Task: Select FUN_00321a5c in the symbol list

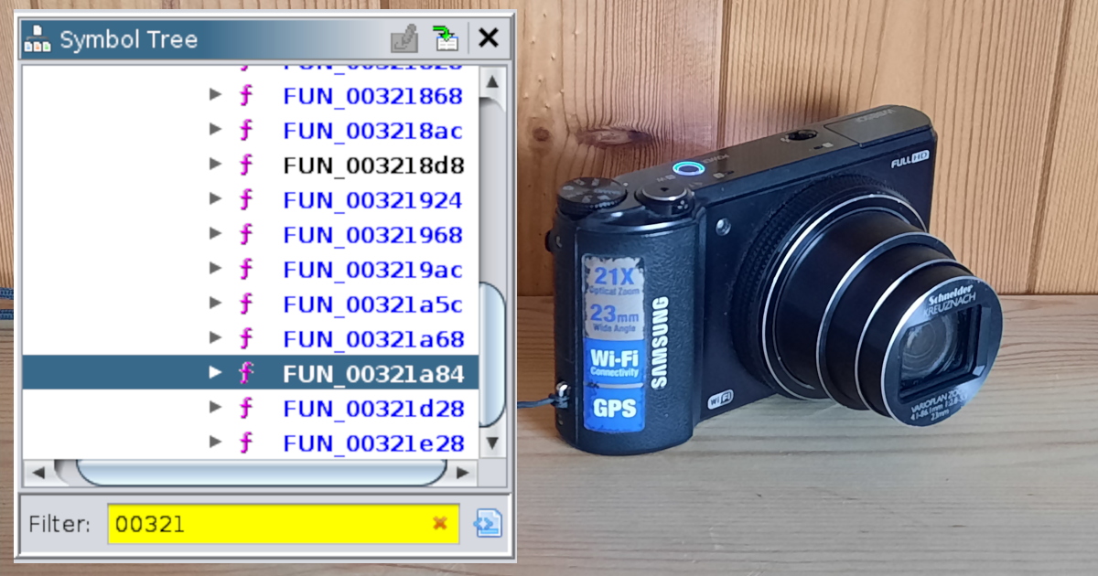Action: (x=372, y=304)
